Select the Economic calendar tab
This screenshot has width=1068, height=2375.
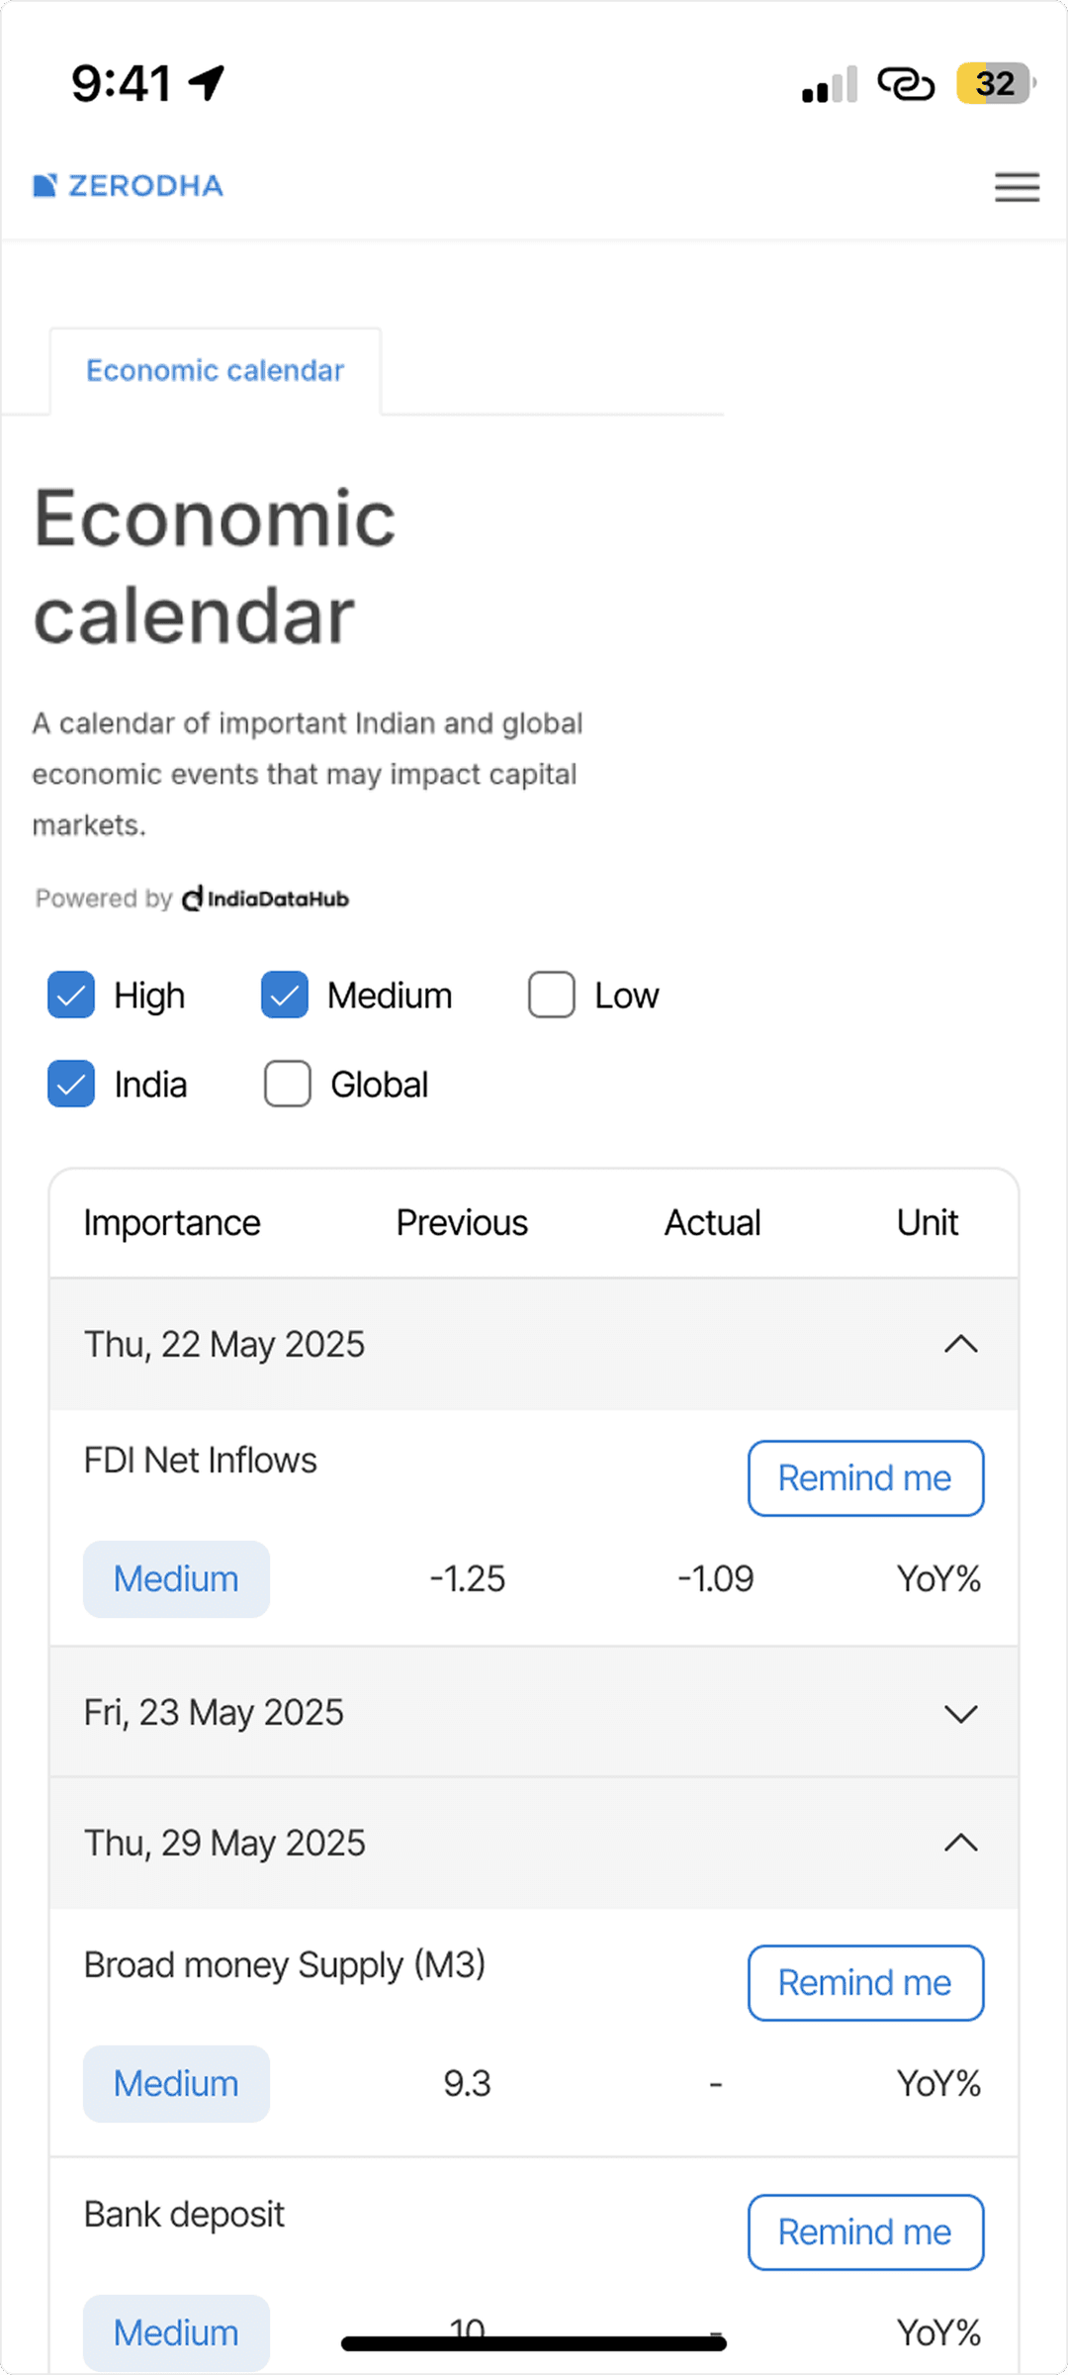pos(215,370)
